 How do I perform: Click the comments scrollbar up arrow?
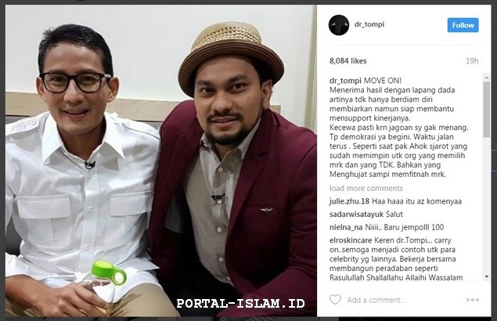tap(487, 77)
